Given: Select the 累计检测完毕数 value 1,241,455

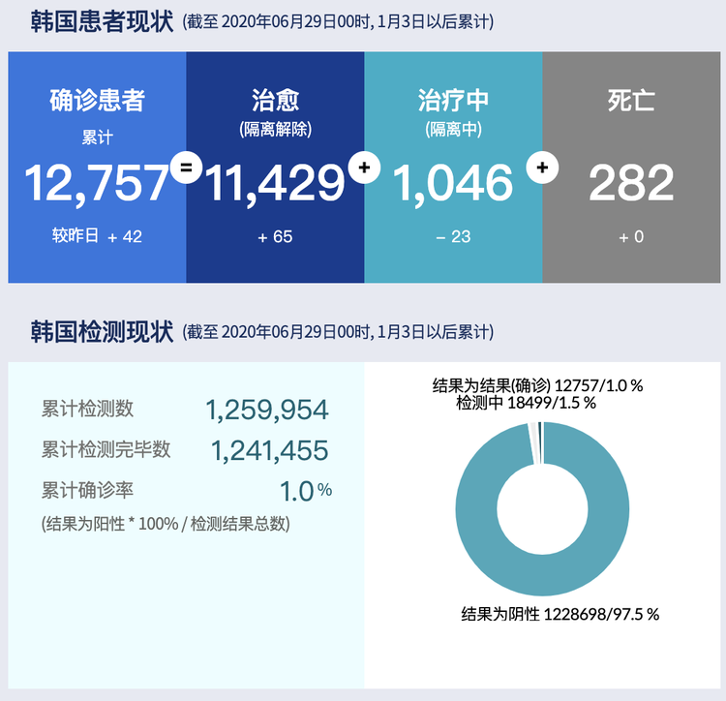Looking at the screenshot, I should [269, 450].
